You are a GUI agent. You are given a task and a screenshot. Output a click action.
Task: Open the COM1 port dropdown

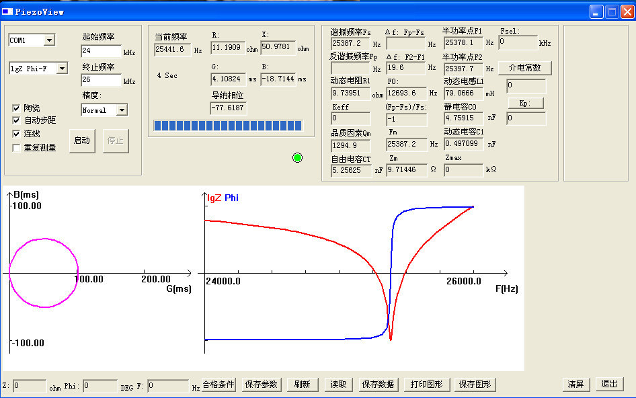tap(49, 41)
